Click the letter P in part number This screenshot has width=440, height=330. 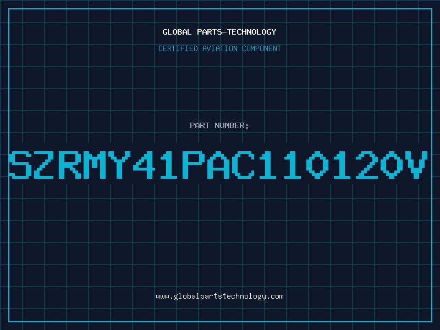click(194, 164)
